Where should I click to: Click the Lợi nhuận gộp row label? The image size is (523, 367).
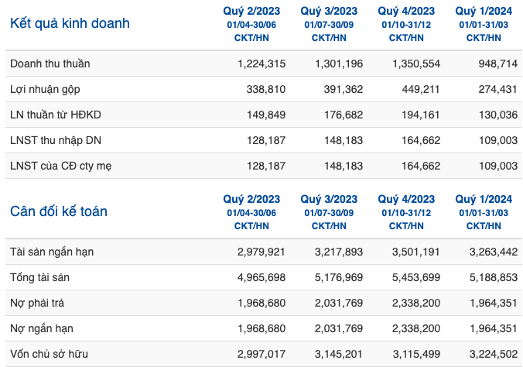[45, 90]
